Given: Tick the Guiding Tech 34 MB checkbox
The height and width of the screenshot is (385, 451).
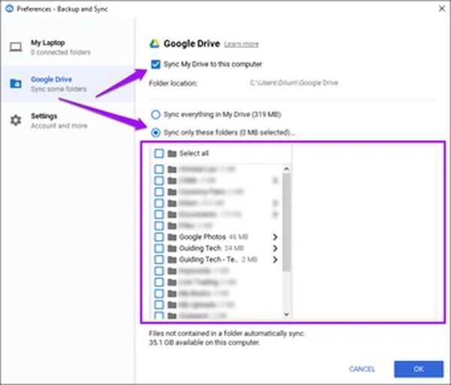Looking at the screenshot, I should pos(159,248).
